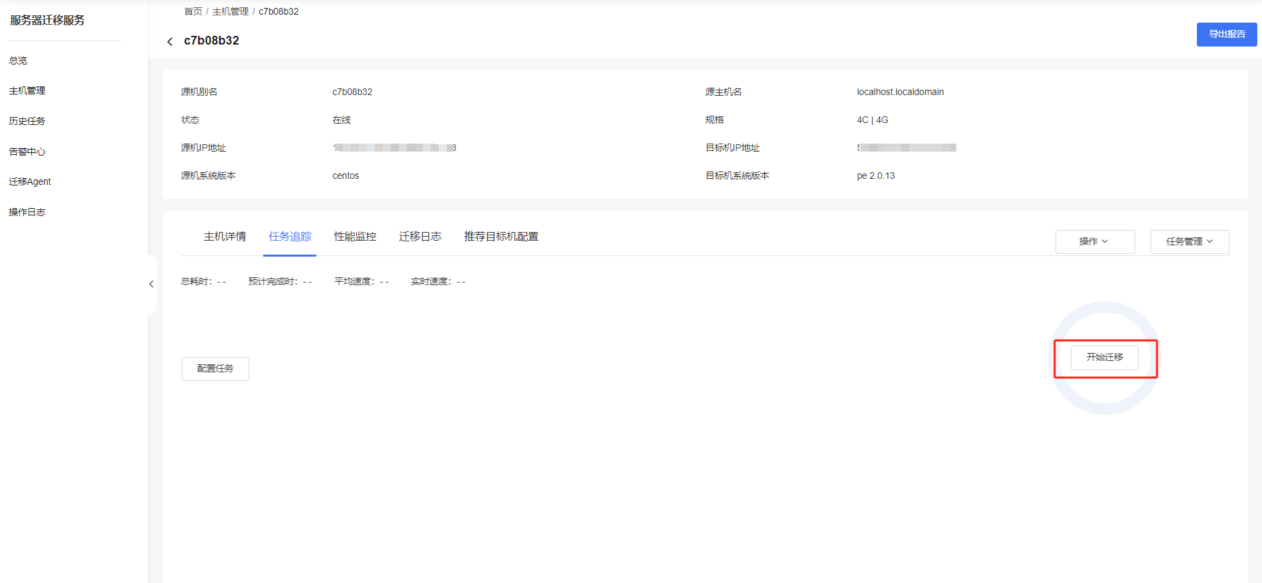Open 总览 in the sidebar
The height and width of the screenshot is (583, 1262).
[18, 60]
